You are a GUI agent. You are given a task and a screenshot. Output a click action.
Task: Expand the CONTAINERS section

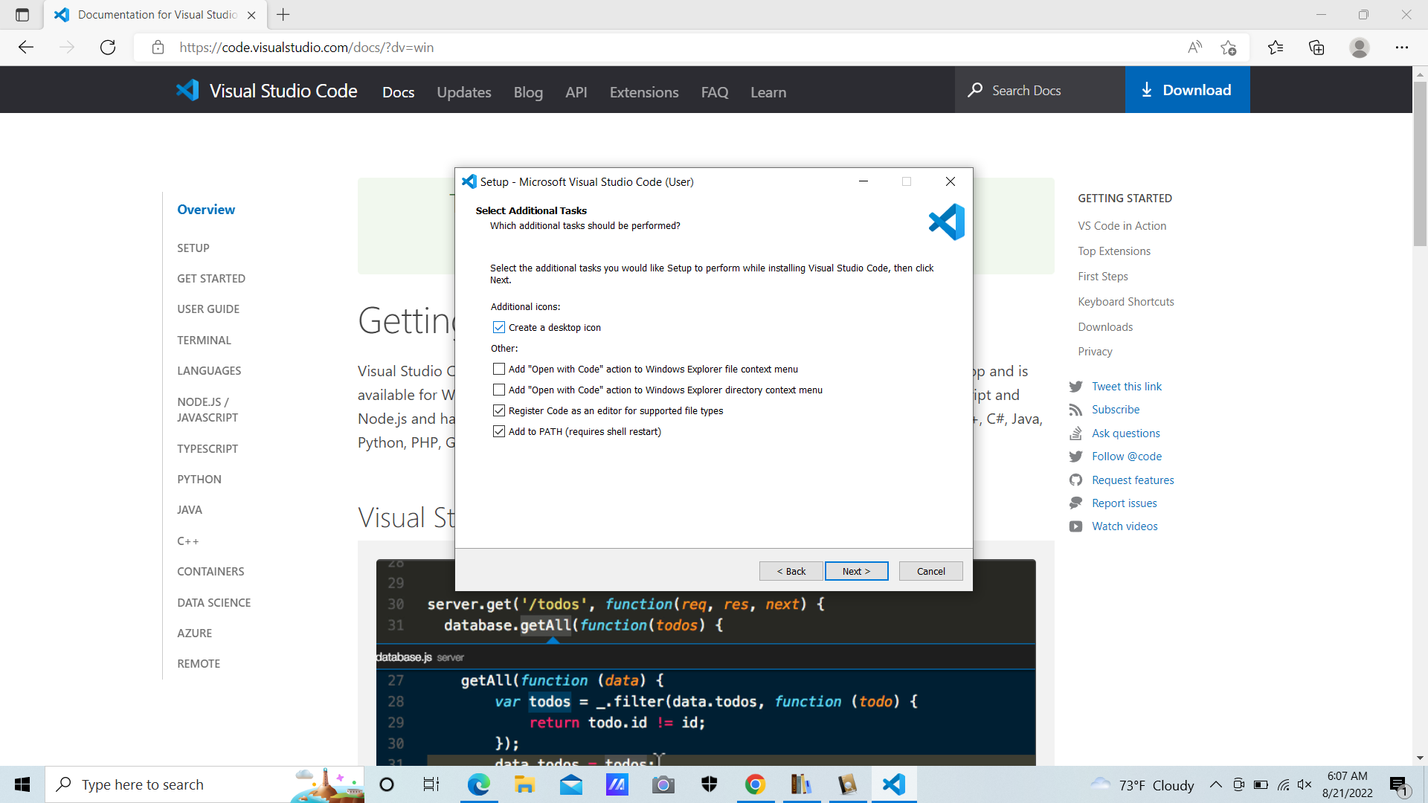coord(210,571)
